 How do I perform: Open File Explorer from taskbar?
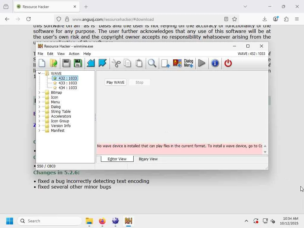coord(89,221)
